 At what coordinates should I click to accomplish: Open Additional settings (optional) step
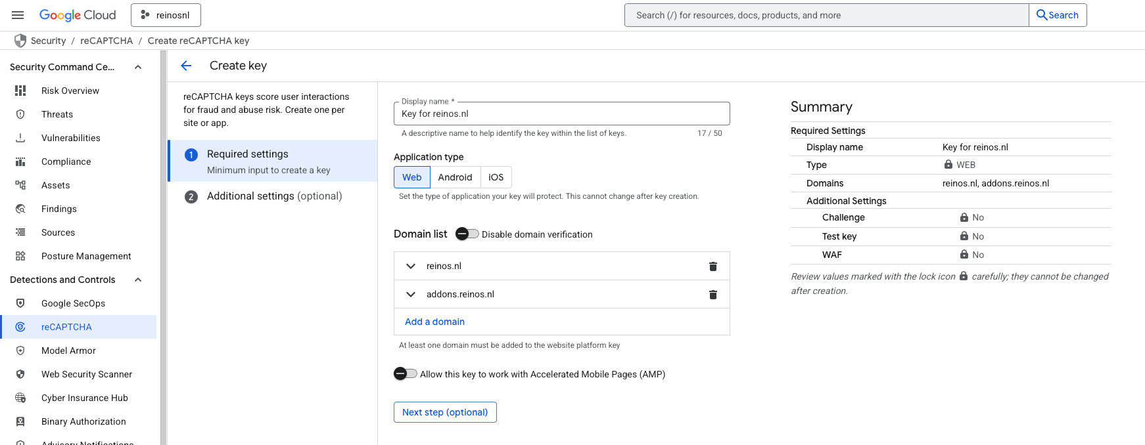tap(273, 196)
